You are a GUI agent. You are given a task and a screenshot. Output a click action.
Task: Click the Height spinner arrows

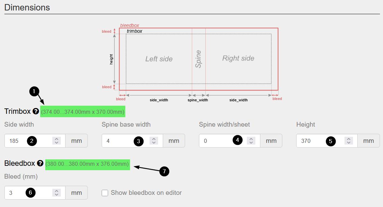coord(349,141)
